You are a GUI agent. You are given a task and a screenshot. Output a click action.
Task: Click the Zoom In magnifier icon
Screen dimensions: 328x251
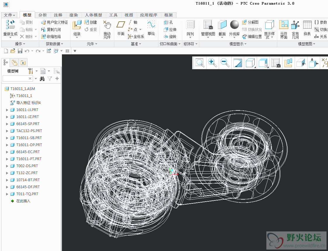(212, 63)
